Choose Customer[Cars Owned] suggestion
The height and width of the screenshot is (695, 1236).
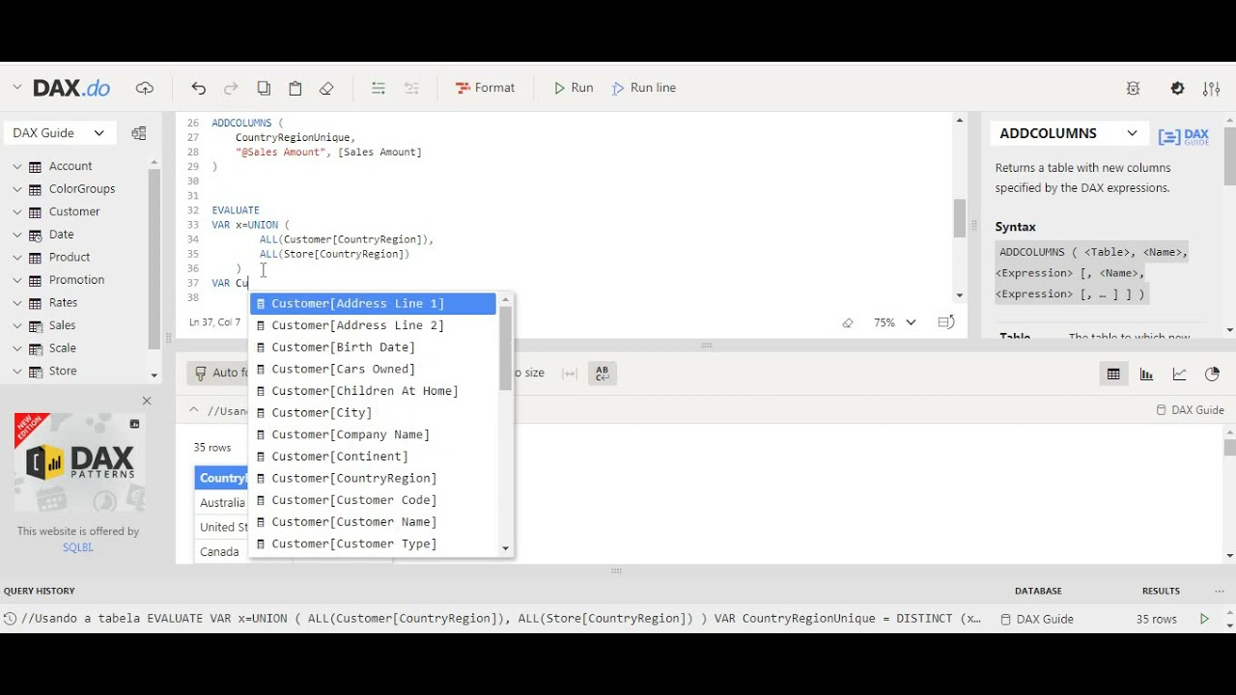pyautogui.click(x=373, y=369)
